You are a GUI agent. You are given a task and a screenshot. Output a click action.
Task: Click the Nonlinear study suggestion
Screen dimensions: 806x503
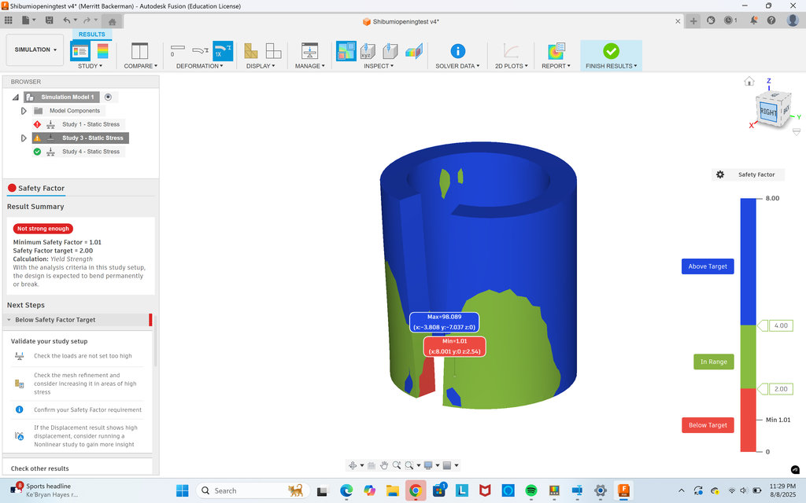click(x=85, y=435)
